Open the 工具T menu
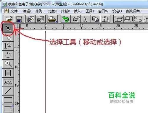Screen dimensions: 148x113 pos(90,11)
